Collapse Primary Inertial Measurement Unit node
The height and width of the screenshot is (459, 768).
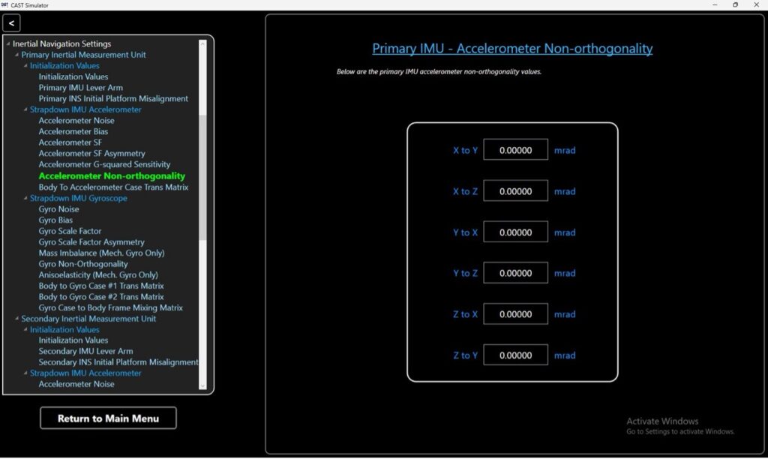(x=16, y=55)
